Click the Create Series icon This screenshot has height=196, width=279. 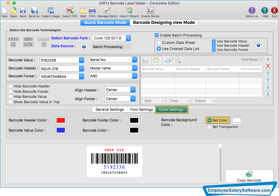coord(150,11)
